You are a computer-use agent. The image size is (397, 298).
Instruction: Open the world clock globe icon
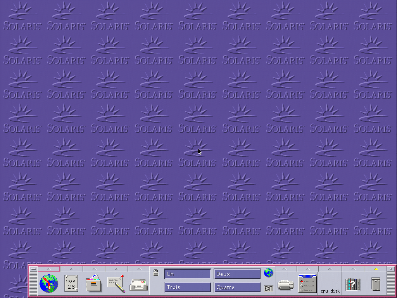(x=49, y=283)
